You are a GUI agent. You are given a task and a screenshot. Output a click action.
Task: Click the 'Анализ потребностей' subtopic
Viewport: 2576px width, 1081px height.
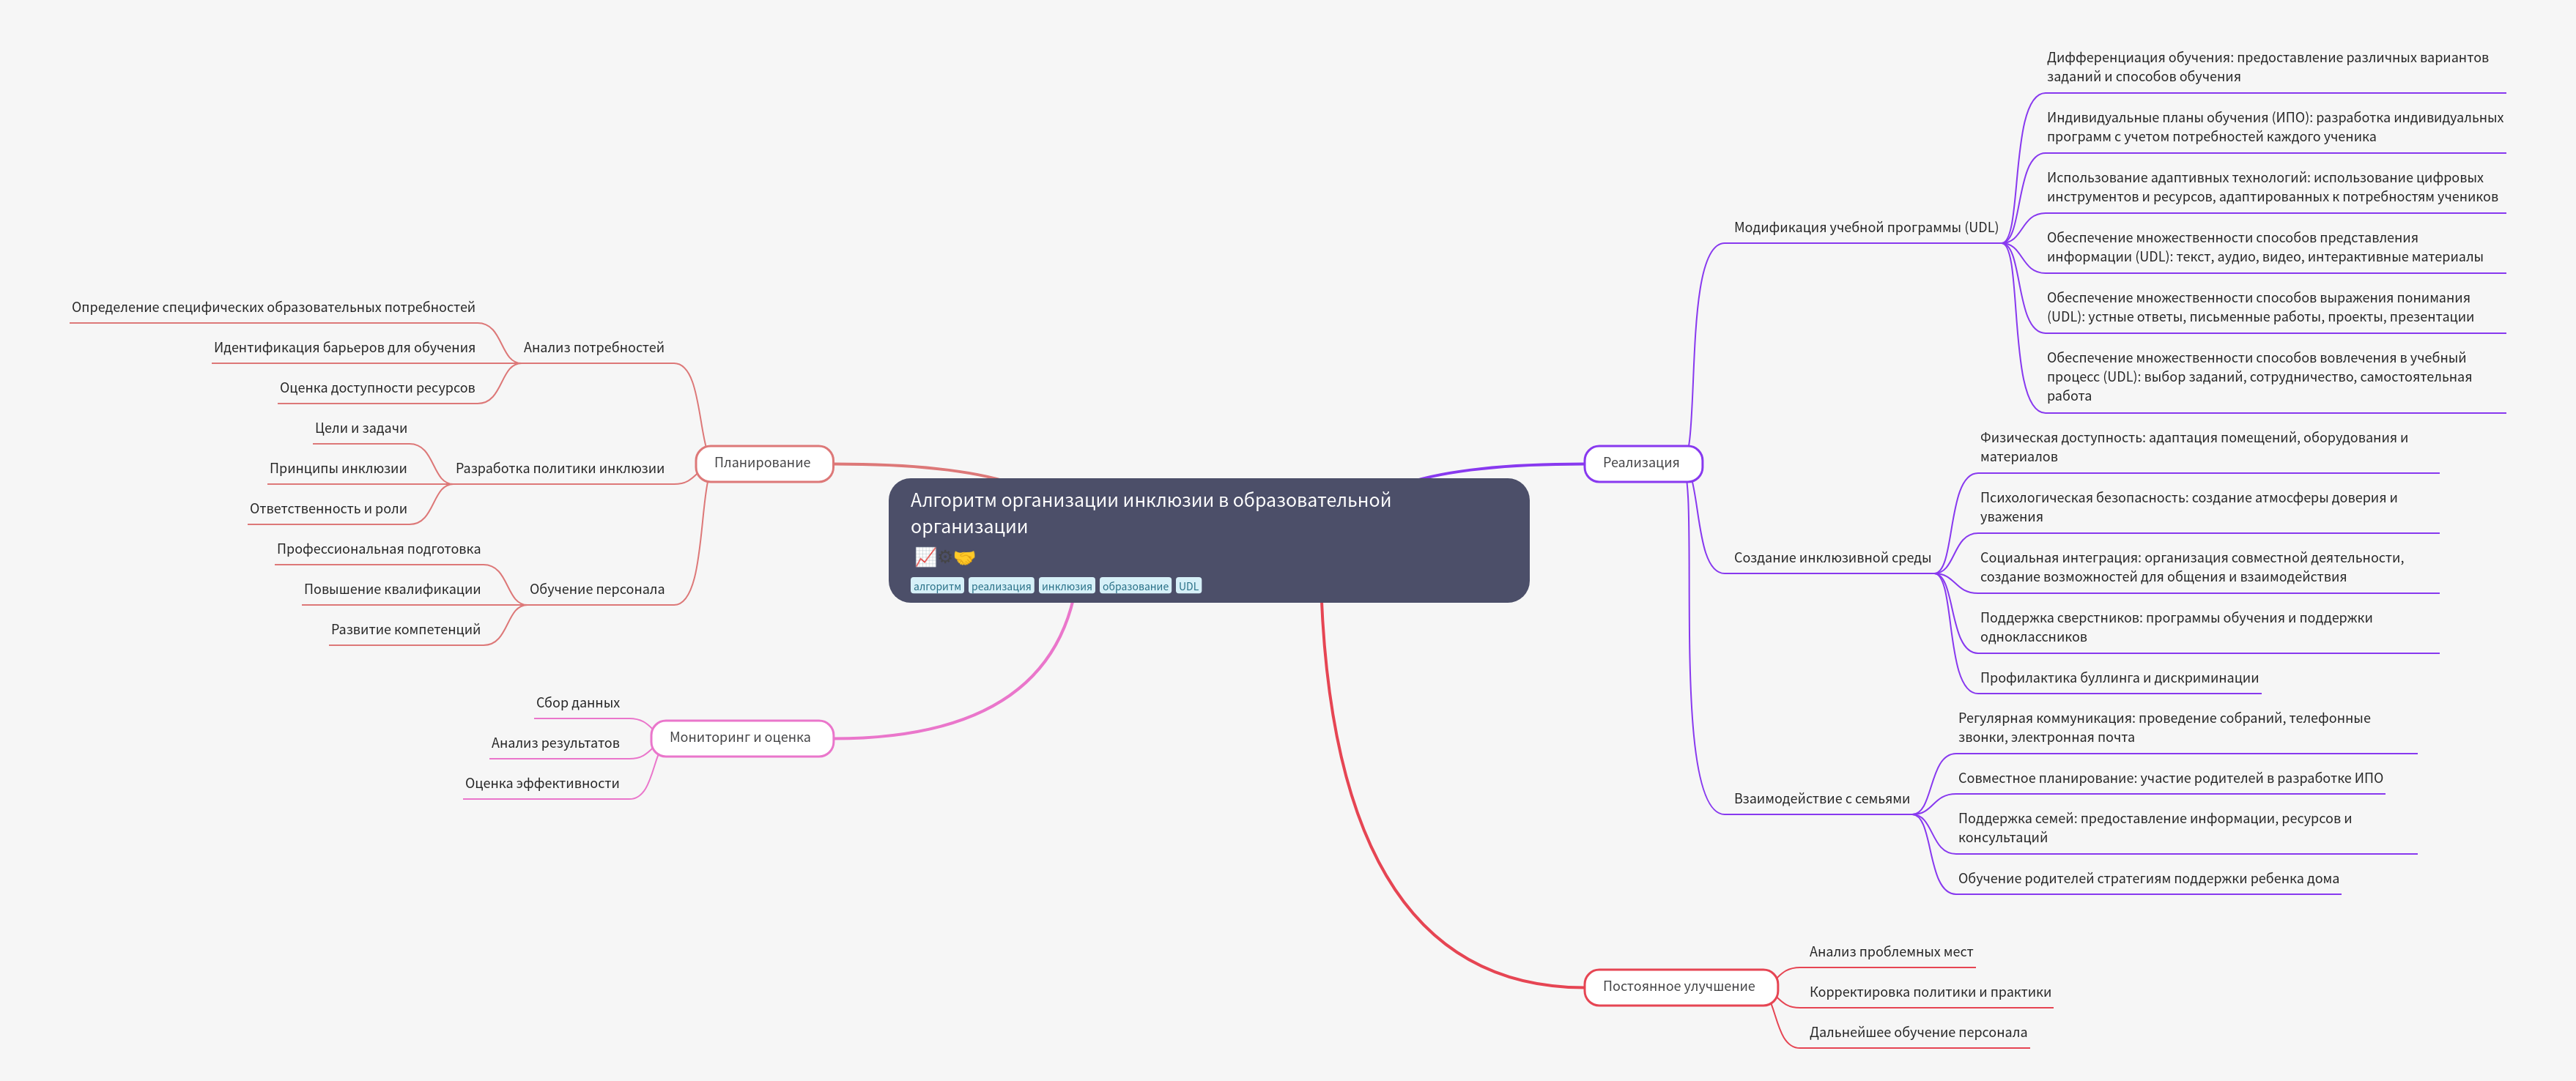[594, 348]
